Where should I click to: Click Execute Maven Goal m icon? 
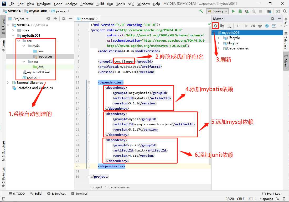[253, 26]
